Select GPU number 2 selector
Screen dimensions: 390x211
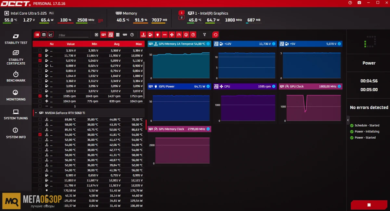pos(182,18)
